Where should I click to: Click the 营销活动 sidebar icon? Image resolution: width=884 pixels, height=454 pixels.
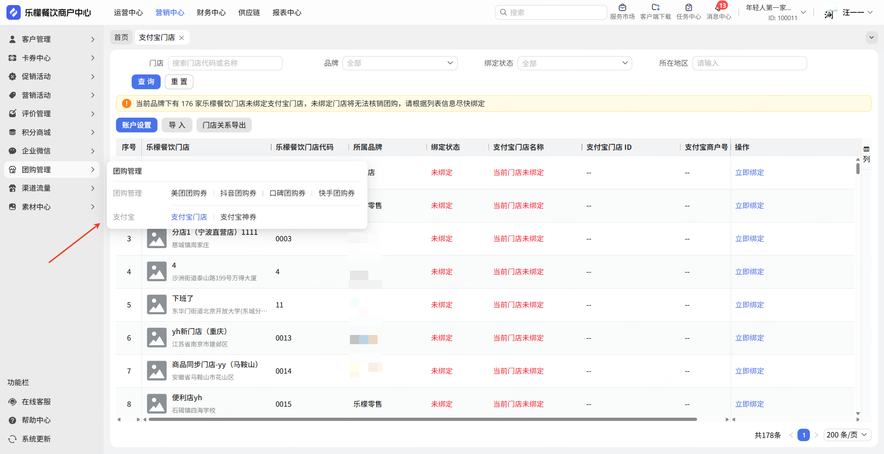click(x=12, y=95)
